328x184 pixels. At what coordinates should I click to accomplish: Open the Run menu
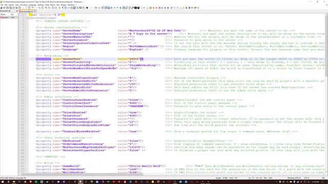58,5
